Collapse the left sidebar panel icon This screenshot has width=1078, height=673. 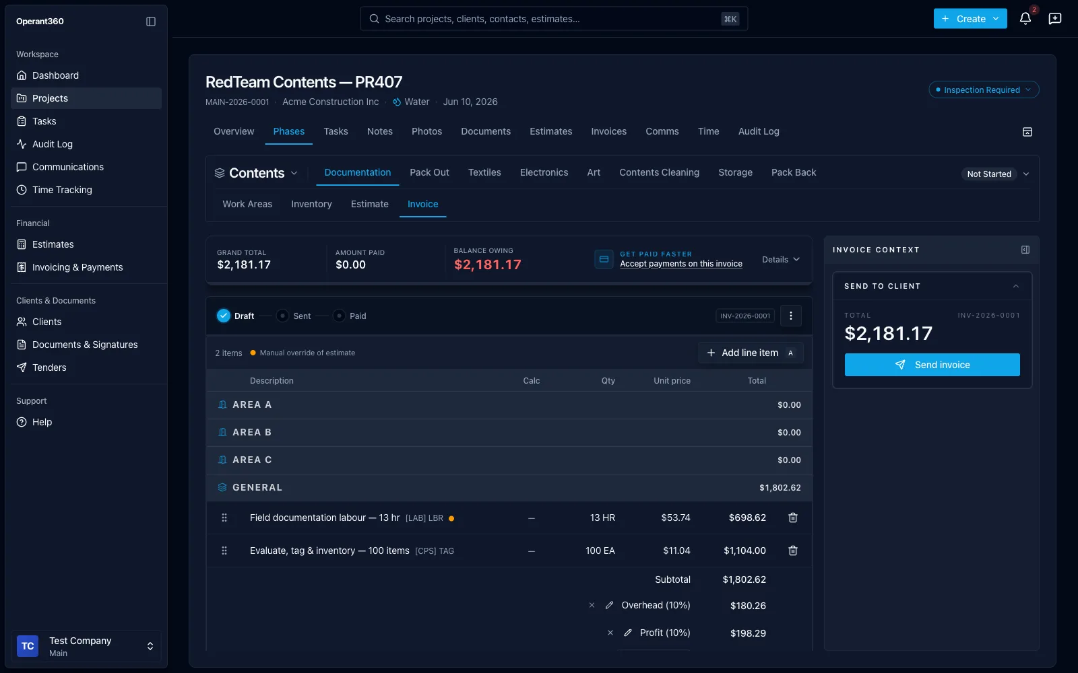(151, 22)
